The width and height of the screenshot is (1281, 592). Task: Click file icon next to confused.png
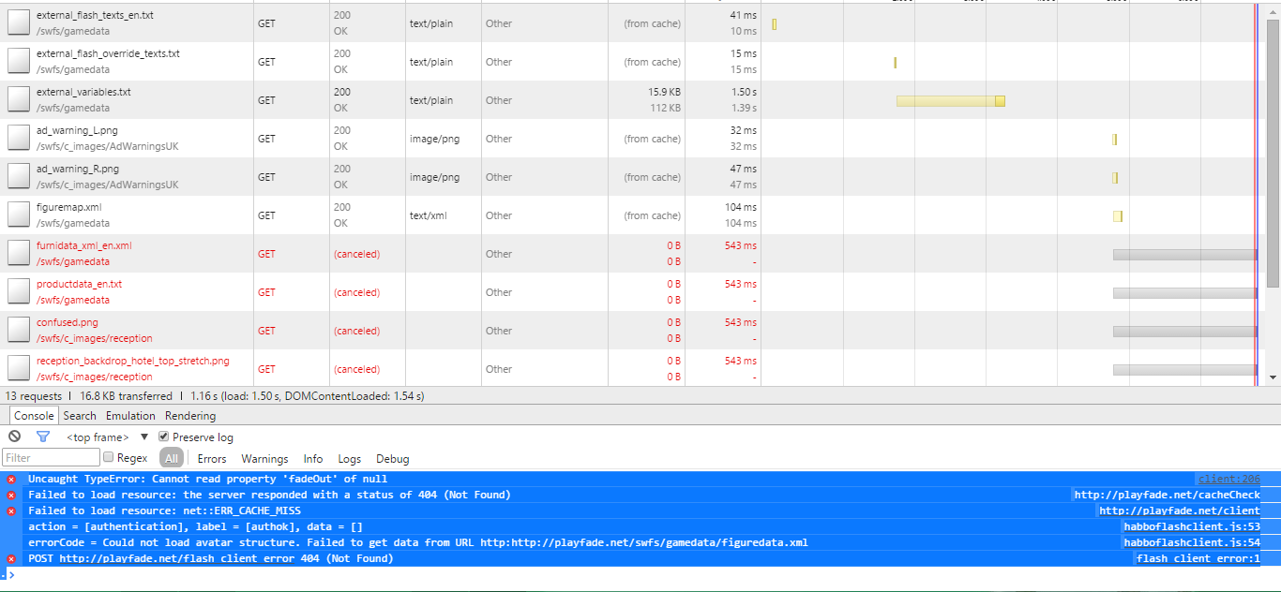[19, 331]
